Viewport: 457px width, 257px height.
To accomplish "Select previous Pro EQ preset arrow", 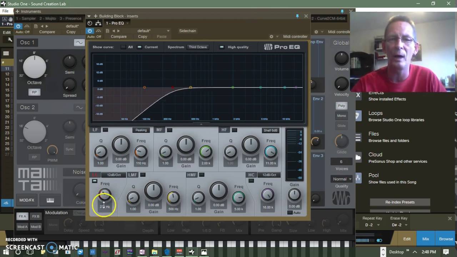I will coord(114,31).
